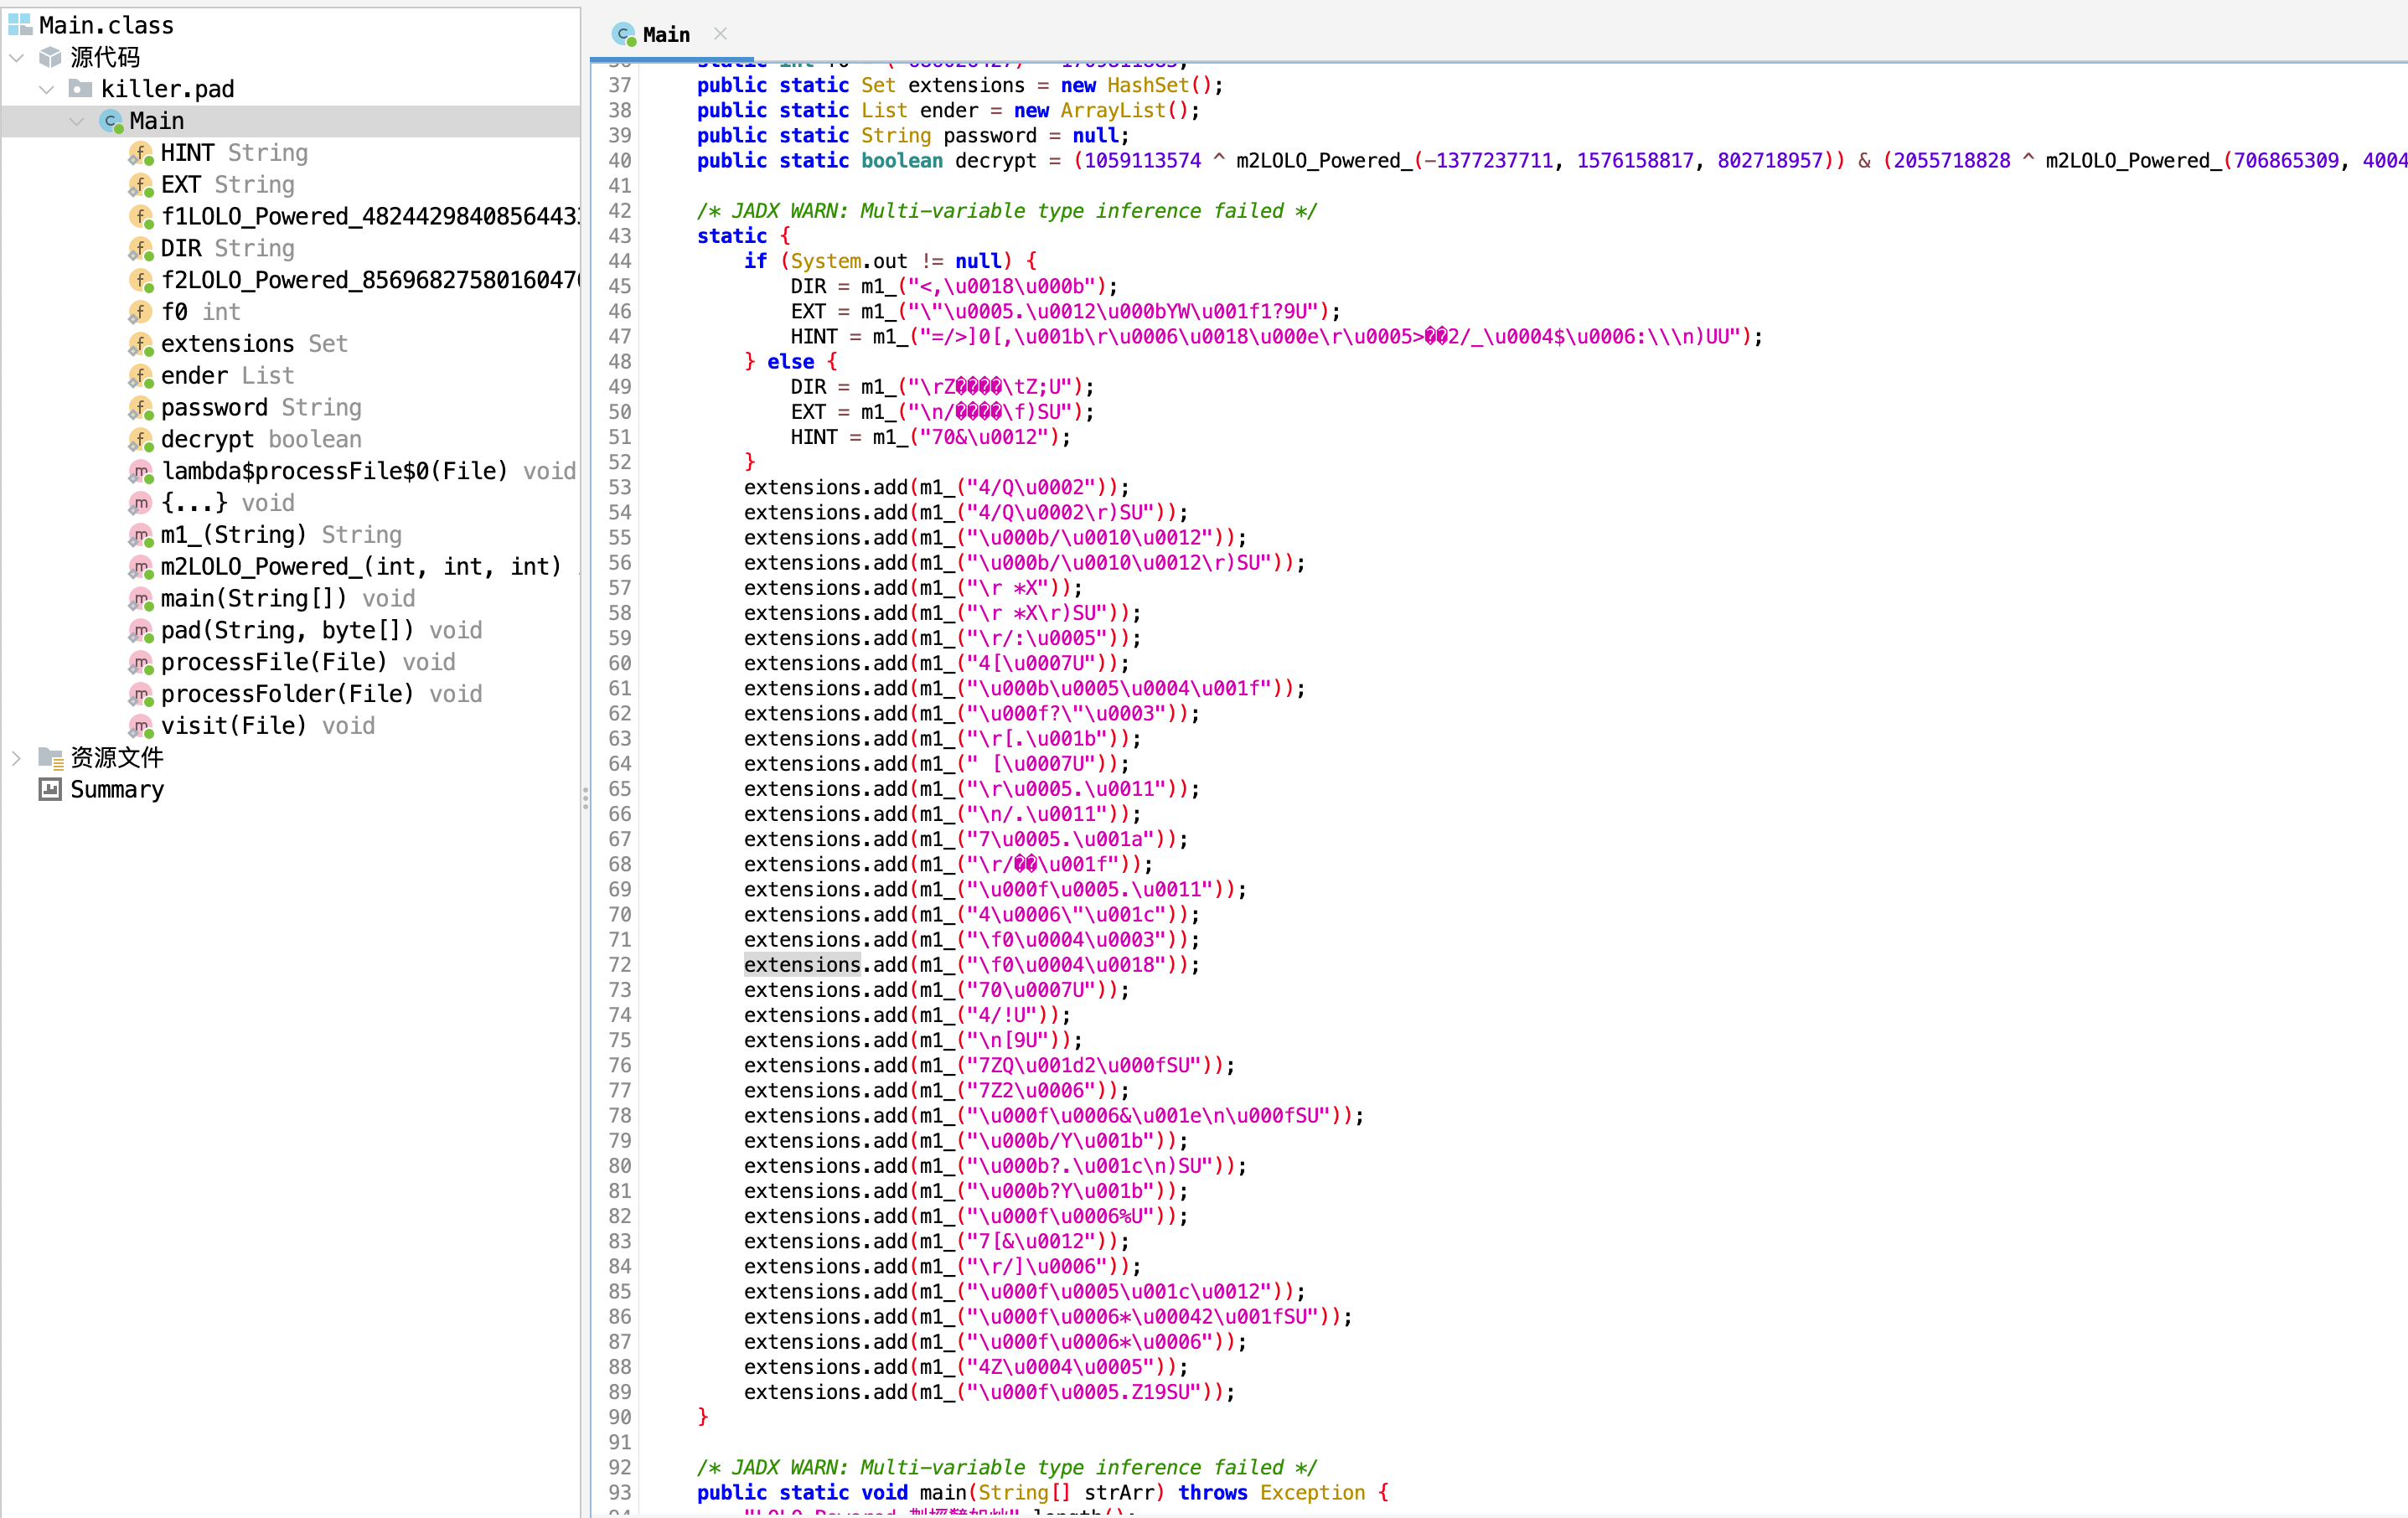Click the ender List field icon
The width and height of the screenshot is (2408, 1518).
point(141,376)
